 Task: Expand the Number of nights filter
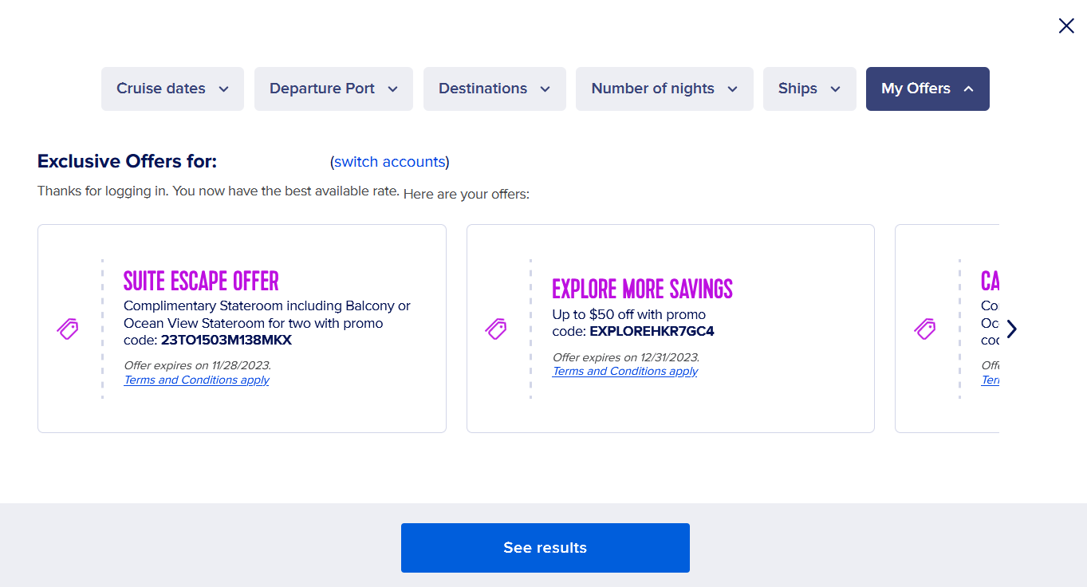664,89
